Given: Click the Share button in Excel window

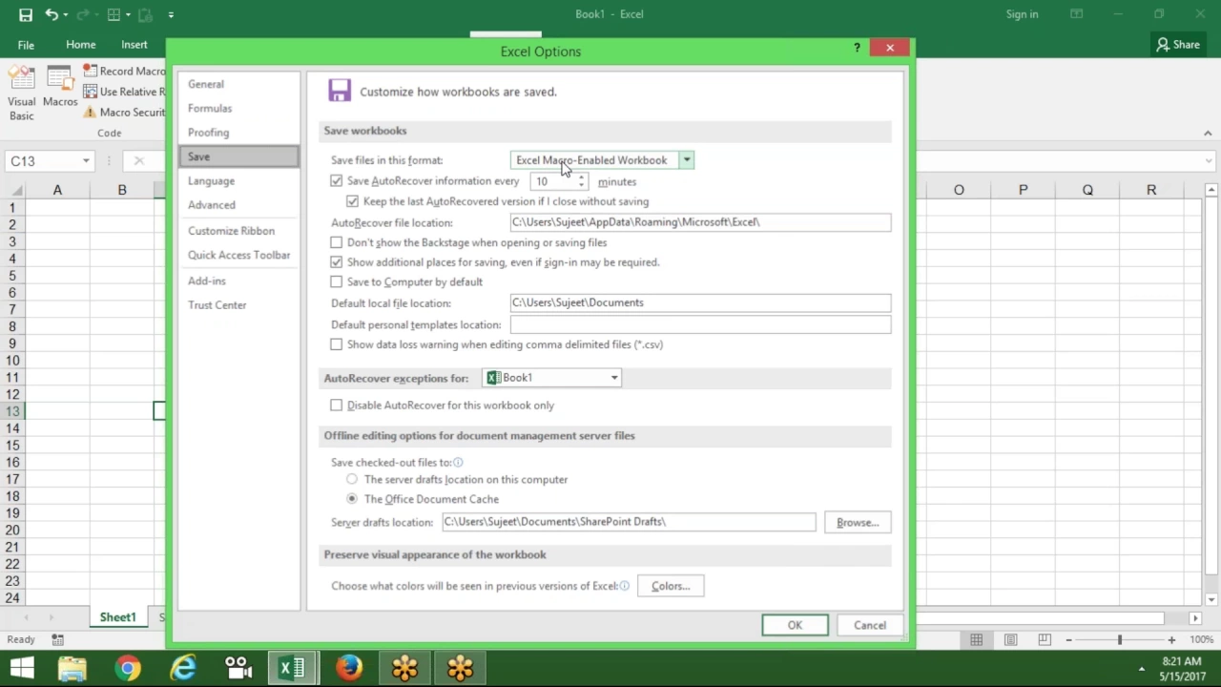Looking at the screenshot, I should pyautogui.click(x=1178, y=45).
